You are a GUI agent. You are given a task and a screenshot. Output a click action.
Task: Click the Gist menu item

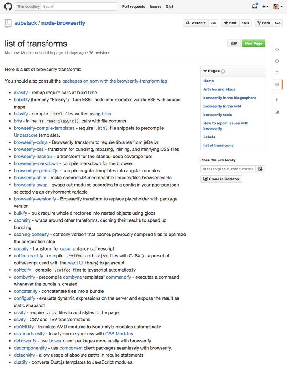[169, 7]
